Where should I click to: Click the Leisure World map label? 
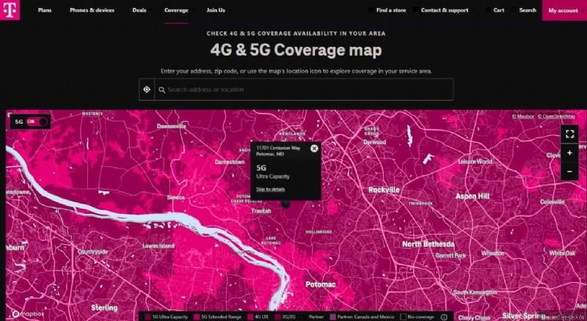(475, 162)
